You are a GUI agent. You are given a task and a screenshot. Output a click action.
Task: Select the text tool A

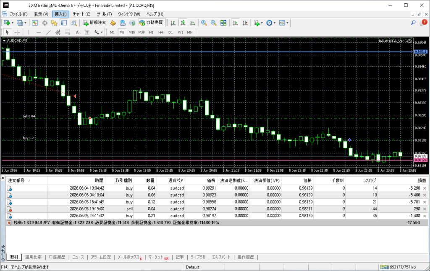(x=77, y=32)
